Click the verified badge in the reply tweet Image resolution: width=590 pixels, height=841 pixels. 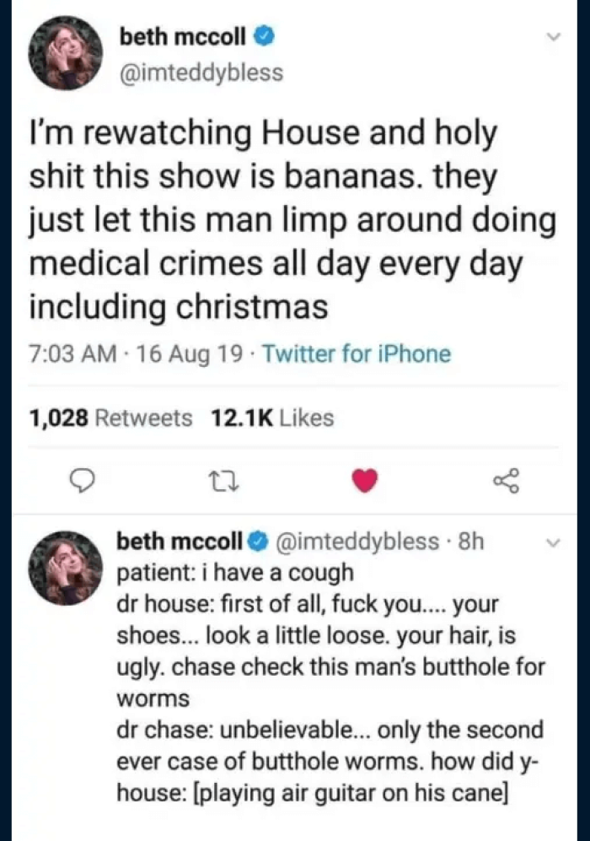click(x=260, y=540)
